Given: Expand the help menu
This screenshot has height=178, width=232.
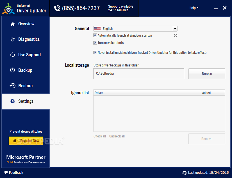Looking at the screenshot, I should 194,8.
